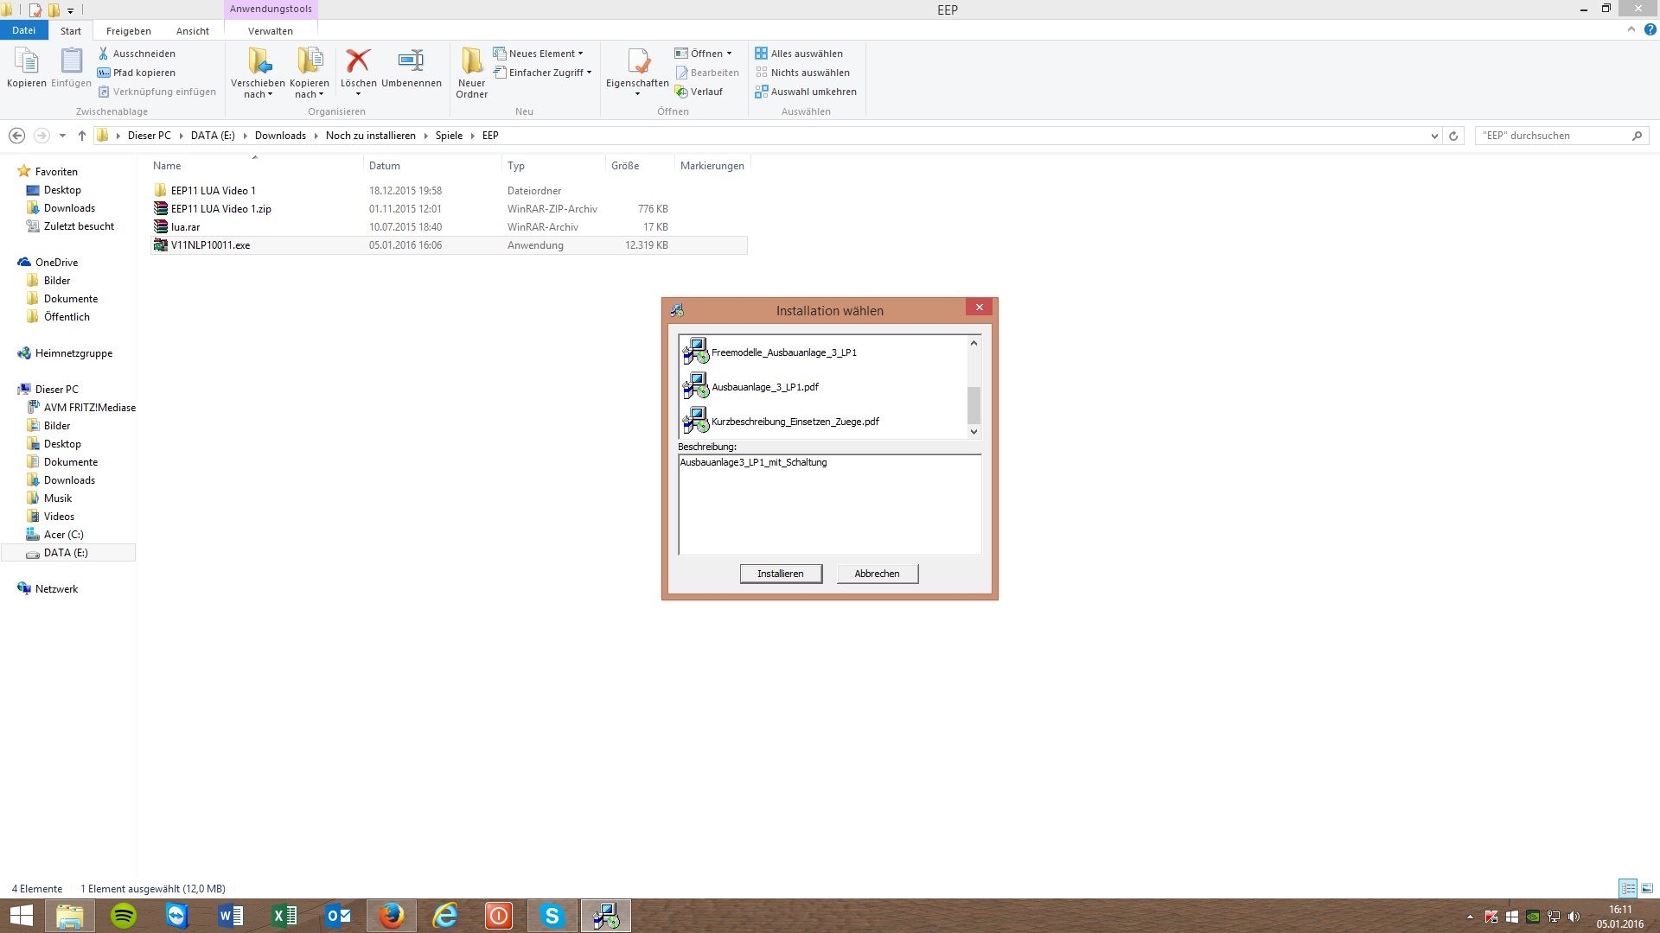
Task: Click the "EEP" durchsuchen search field
Action: pyautogui.click(x=1552, y=136)
